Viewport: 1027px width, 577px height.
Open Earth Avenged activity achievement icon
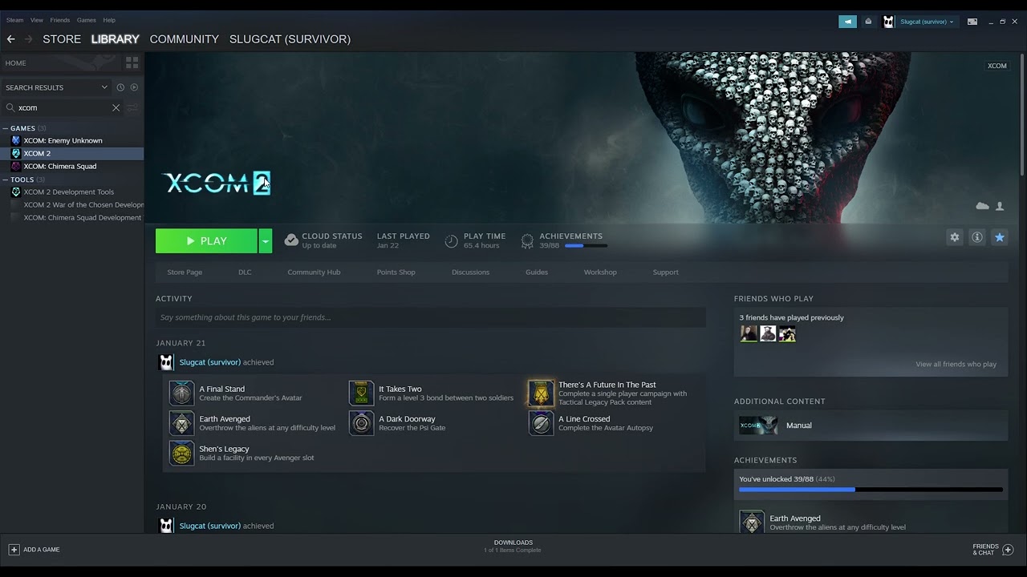[181, 422]
